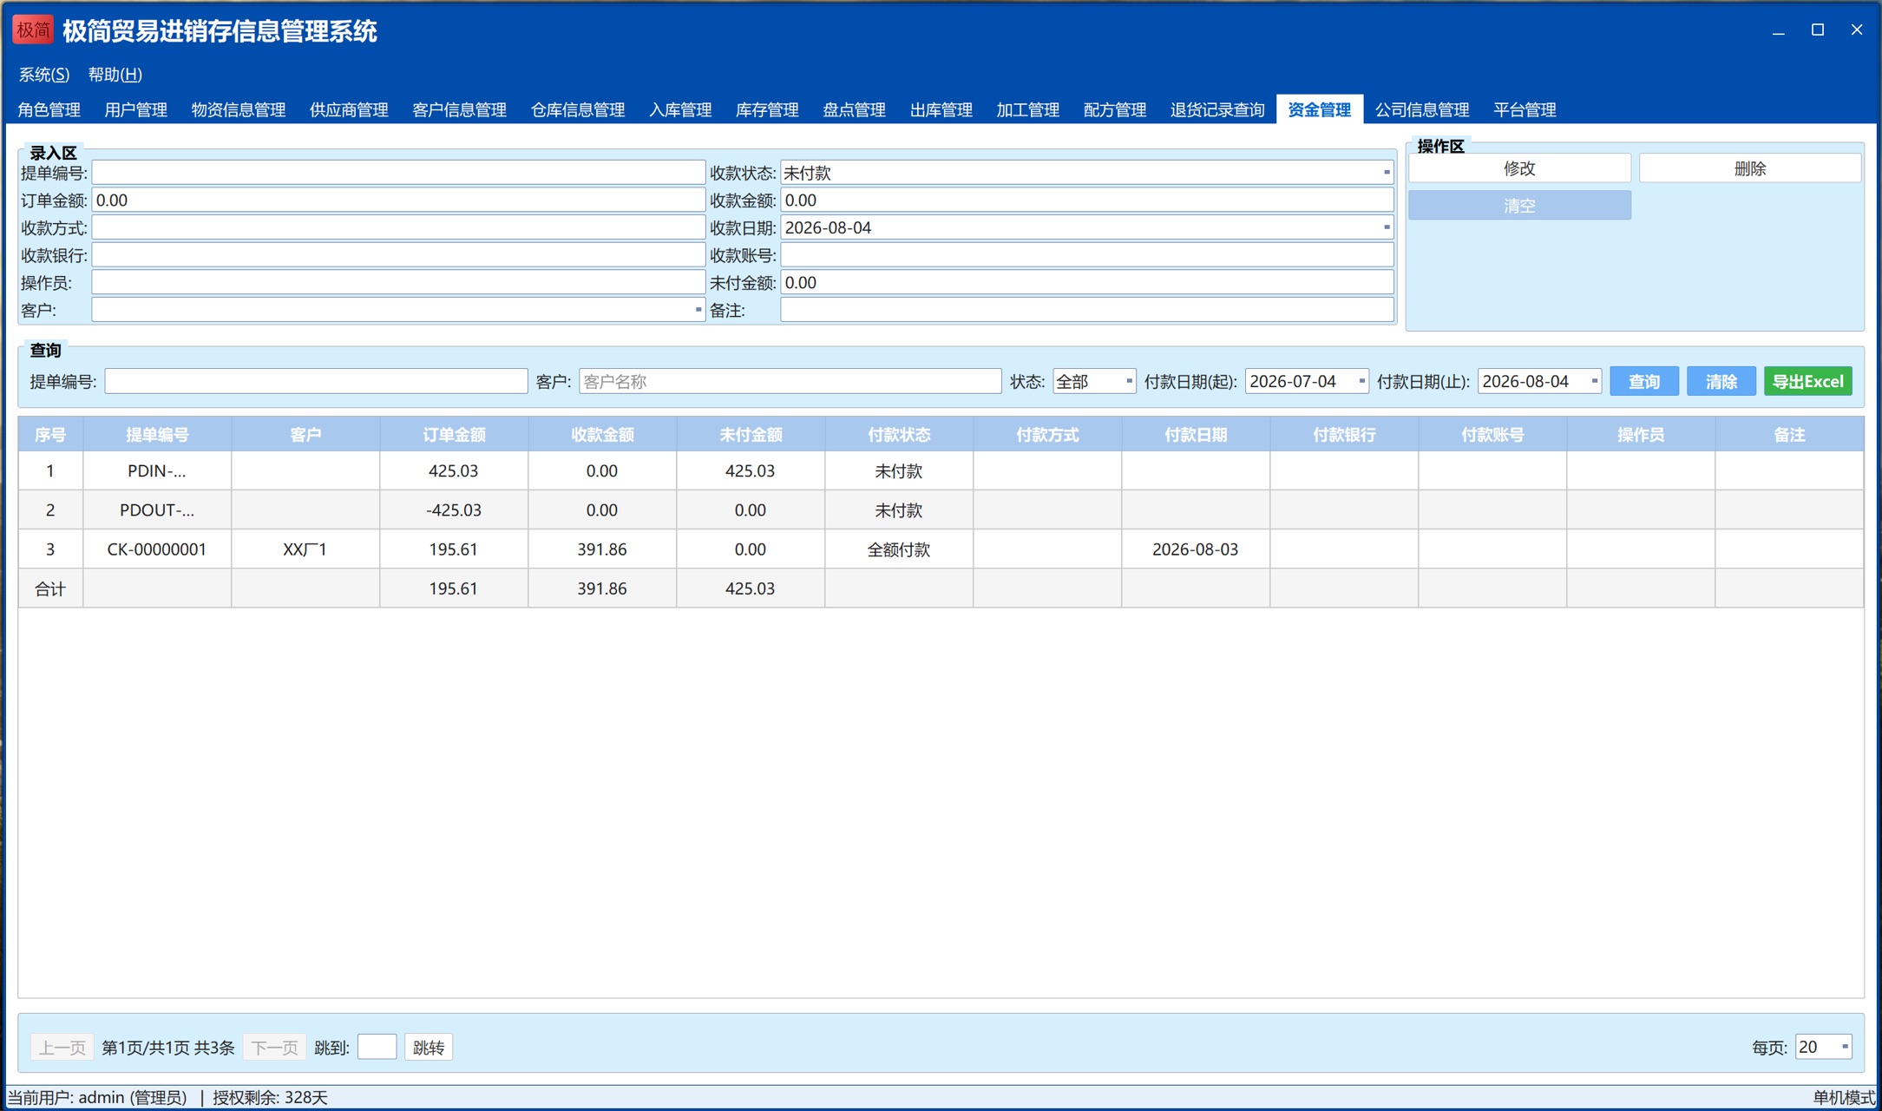Switch to the 入库管理 tab
Image resolution: width=1882 pixels, height=1111 pixels.
(x=680, y=109)
